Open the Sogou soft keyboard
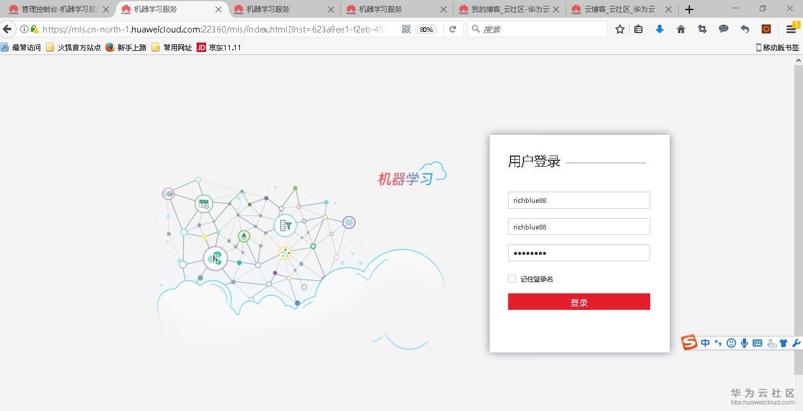This screenshot has height=411, width=803. [758, 342]
